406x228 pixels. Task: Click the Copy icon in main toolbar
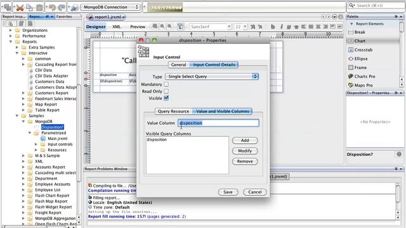click(30, 8)
